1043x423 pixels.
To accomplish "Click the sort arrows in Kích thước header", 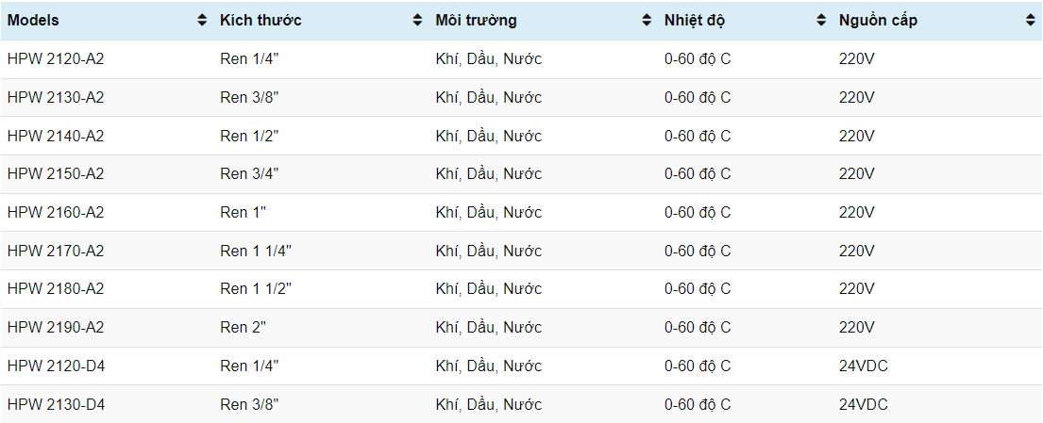I will click(x=417, y=21).
